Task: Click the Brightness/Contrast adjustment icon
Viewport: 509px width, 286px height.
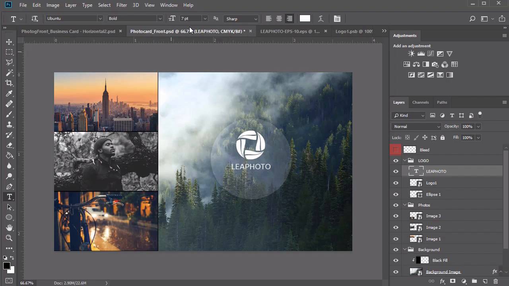Action: pos(411,54)
